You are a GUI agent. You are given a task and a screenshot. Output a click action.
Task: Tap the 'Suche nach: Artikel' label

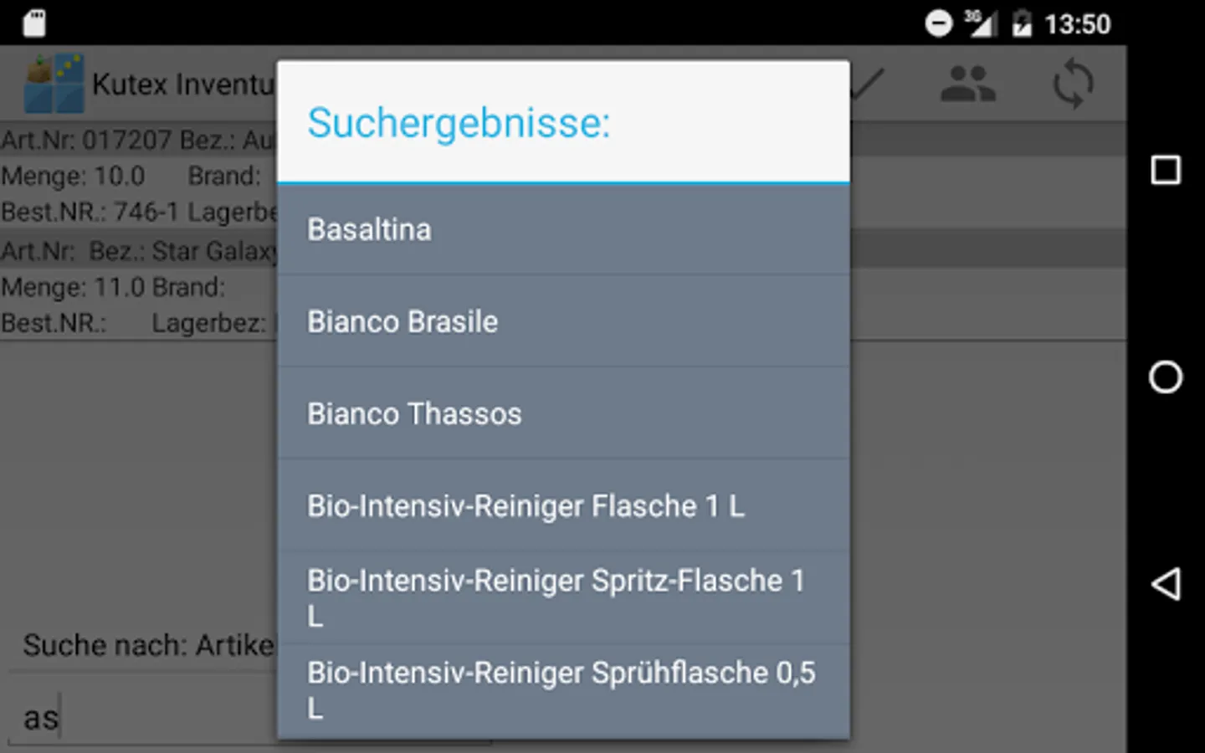pyautogui.click(x=148, y=645)
